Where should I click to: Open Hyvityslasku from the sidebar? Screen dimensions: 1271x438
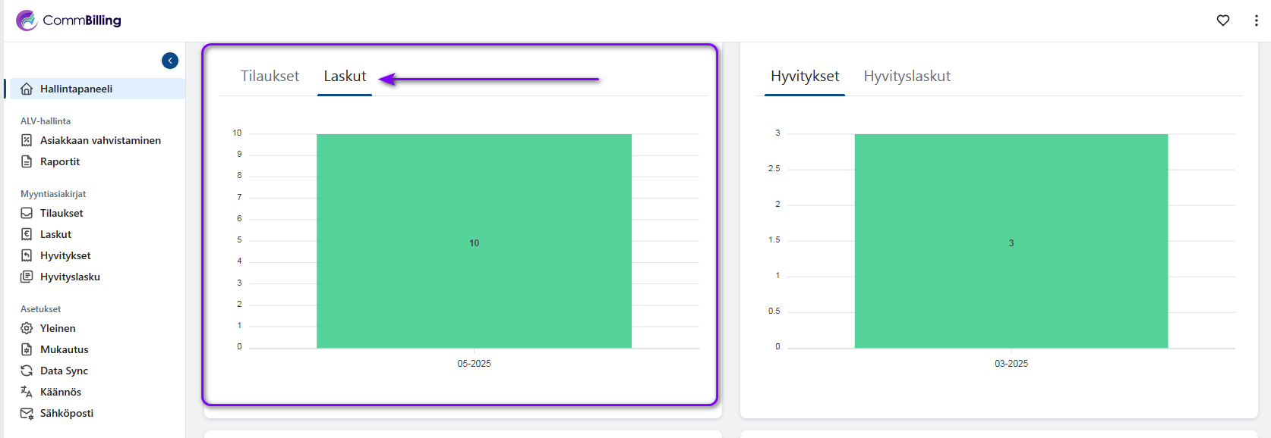point(70,277)
